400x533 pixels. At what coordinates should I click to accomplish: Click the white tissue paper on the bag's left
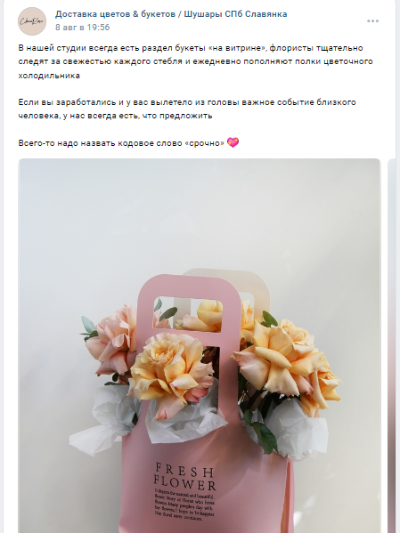pos(104,421)
